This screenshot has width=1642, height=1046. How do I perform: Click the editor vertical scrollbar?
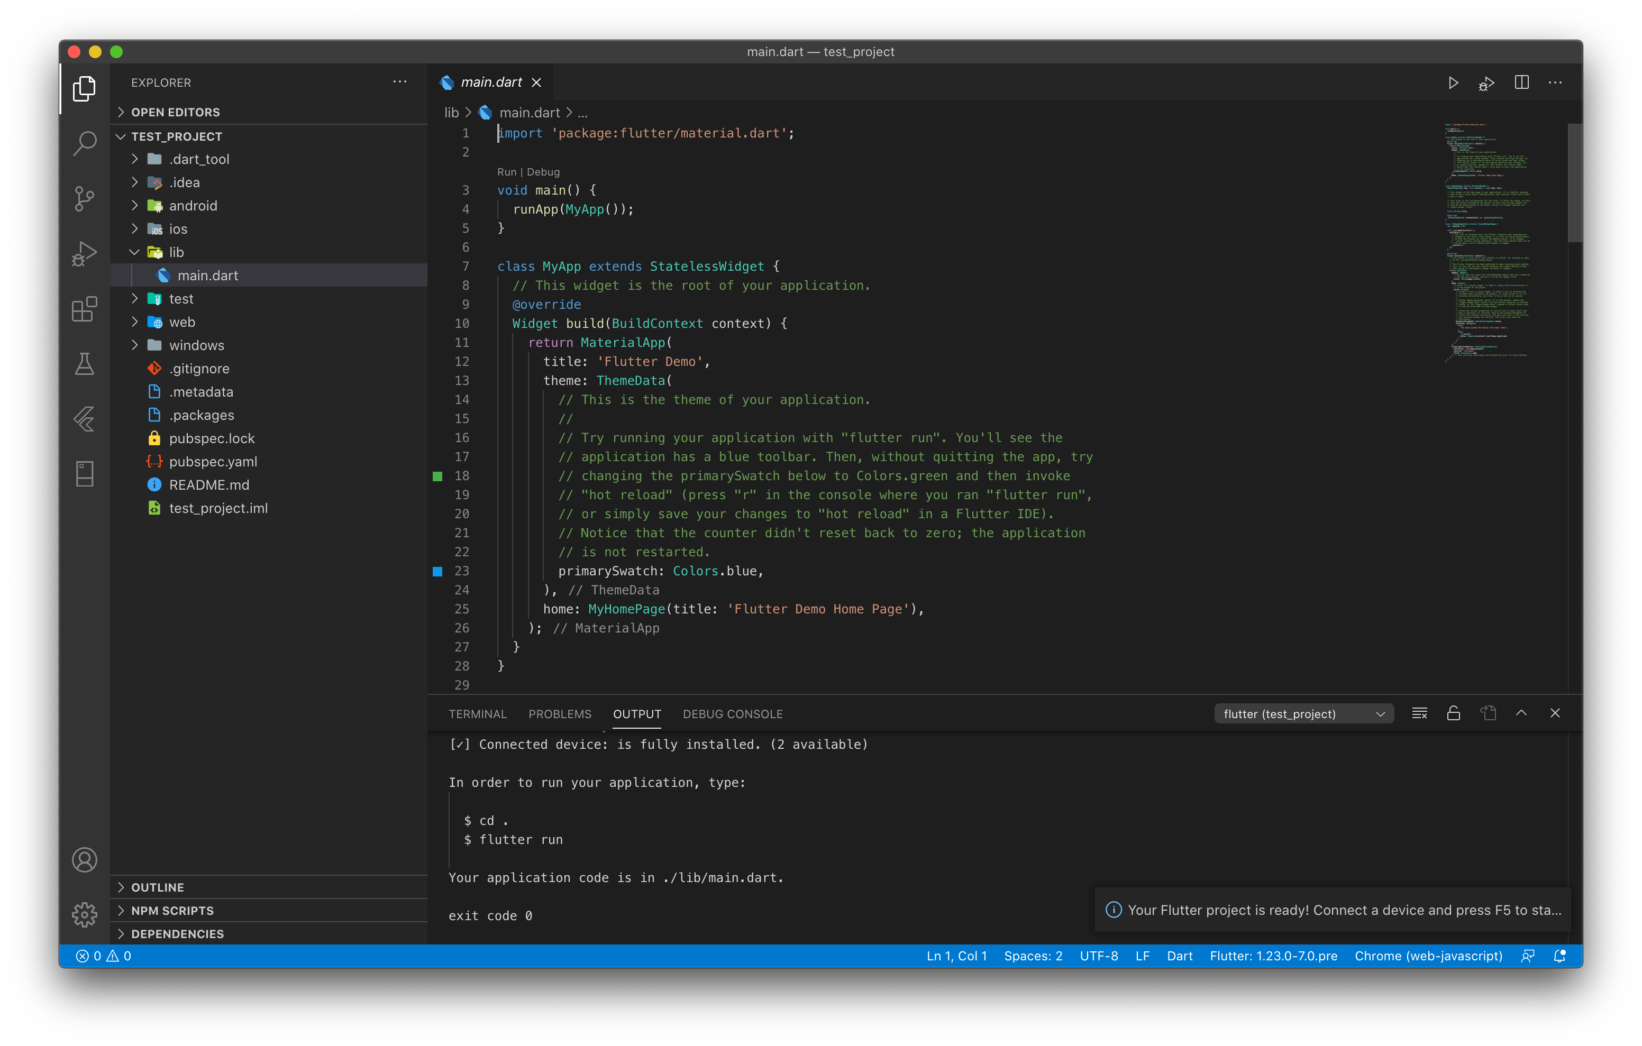1574,183
